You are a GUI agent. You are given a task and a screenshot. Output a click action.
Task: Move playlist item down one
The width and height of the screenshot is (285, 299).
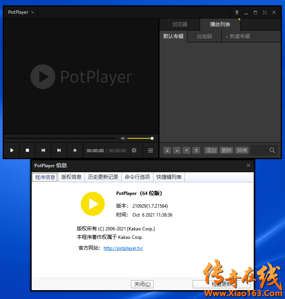click(x=187, y=150)
